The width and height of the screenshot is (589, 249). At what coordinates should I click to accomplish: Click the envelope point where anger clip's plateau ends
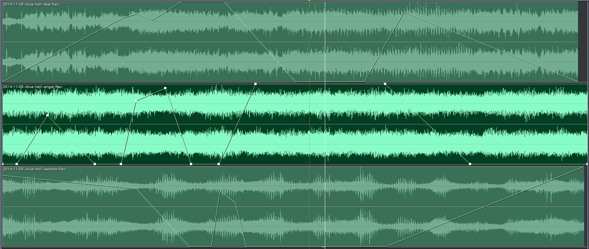(385, 84)
